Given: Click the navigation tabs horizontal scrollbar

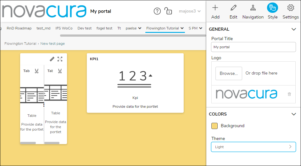Looking at the screenshot, I should pyautogui.click(x=133, y=36).
